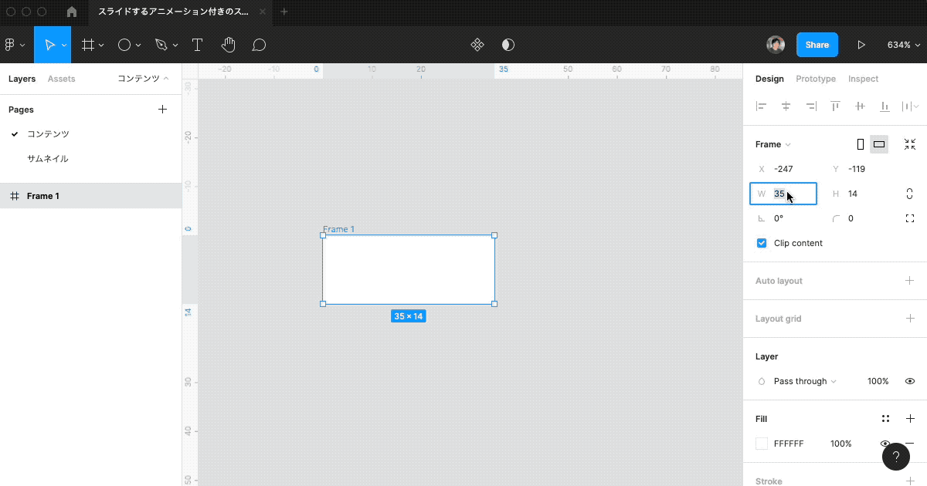This screenshot has height=486, width=927.
Task: Open a new tab with plus
Action: 284,12
